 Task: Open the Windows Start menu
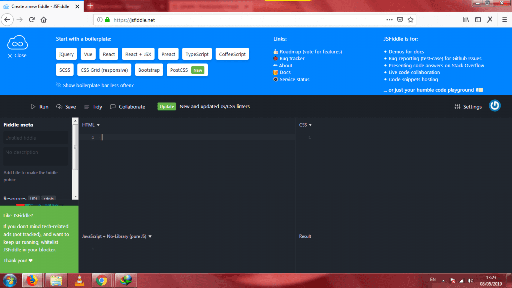(10, 281)
